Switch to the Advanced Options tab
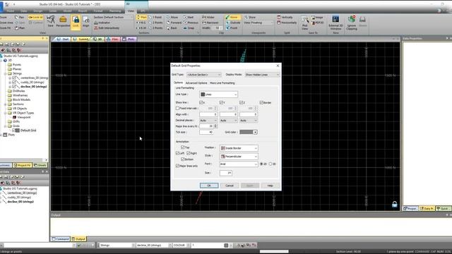 tap(196, 83)
